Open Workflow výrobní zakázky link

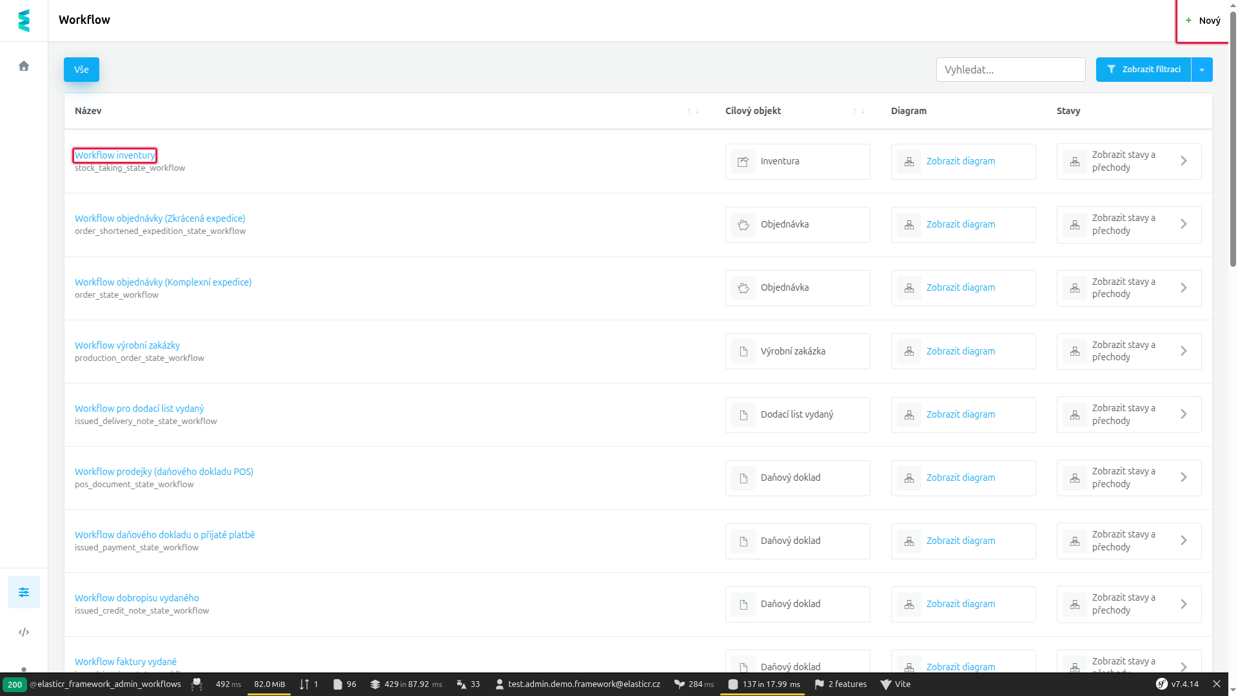coord(127,345)
